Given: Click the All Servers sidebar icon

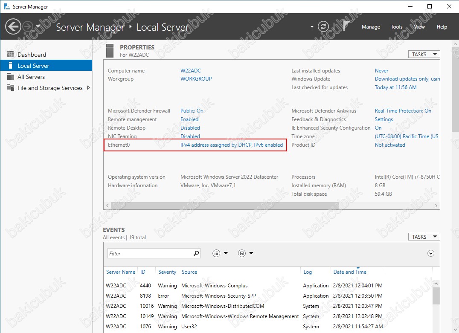Looking at the screenshot, I should [x=11, y=77].
